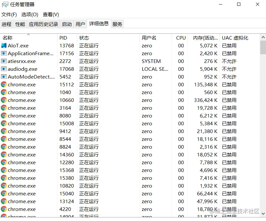Click the SYSTEM user name cell

click(151, 61)
